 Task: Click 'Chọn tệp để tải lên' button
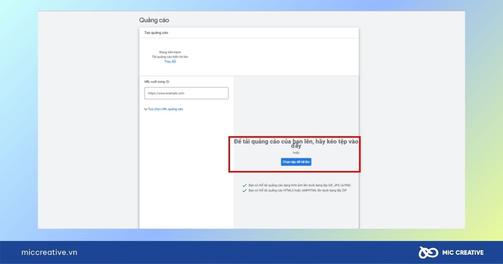pos(296,162)
